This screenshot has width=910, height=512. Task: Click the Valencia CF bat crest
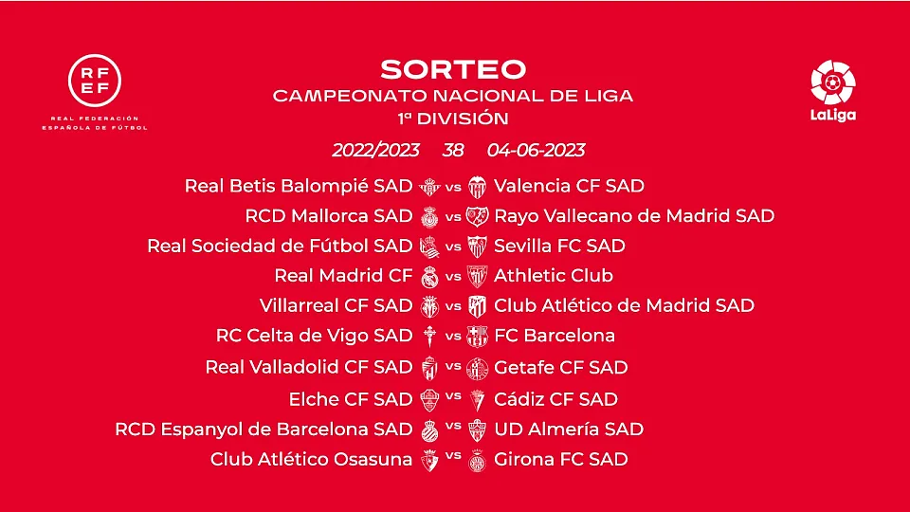(x=477, y=187)
